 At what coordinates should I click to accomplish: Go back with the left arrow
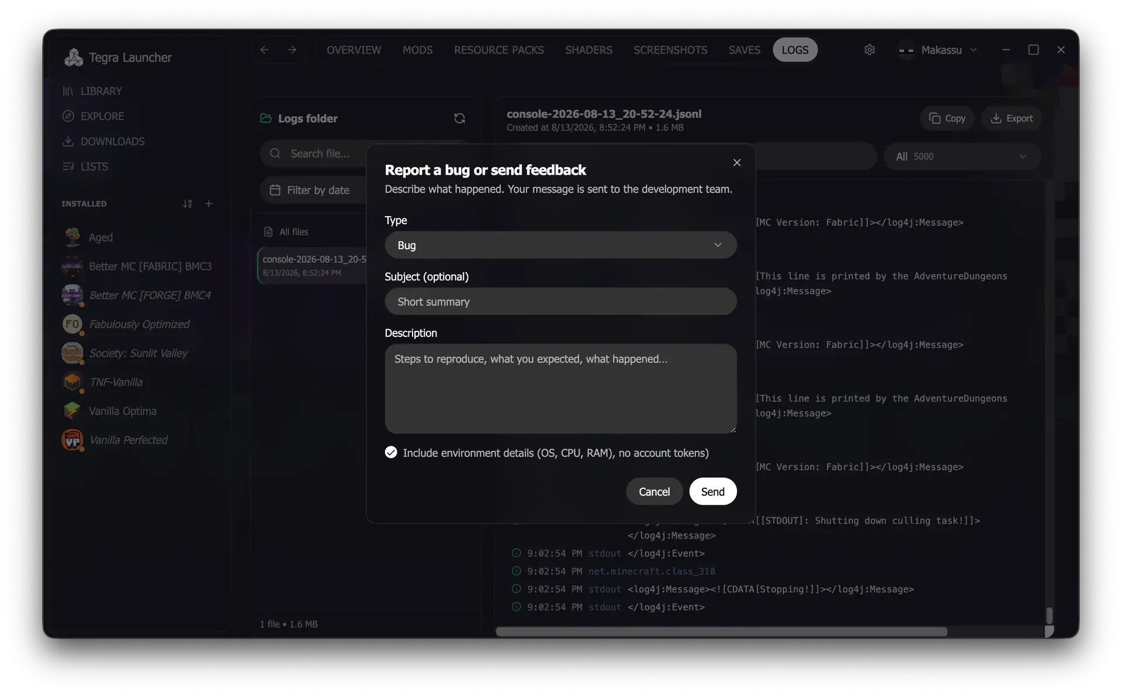tap(265, 50)
